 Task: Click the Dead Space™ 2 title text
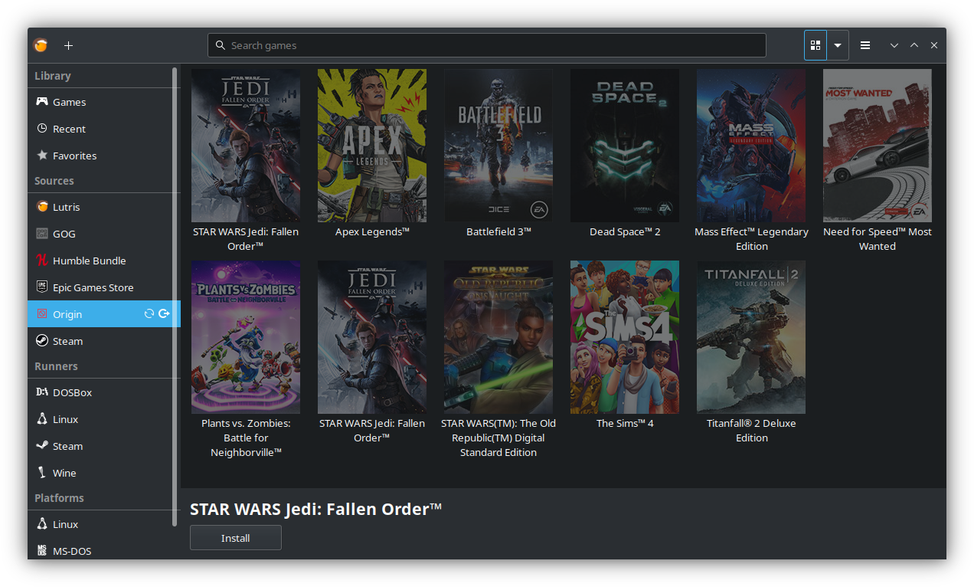(x=625, y=231)
